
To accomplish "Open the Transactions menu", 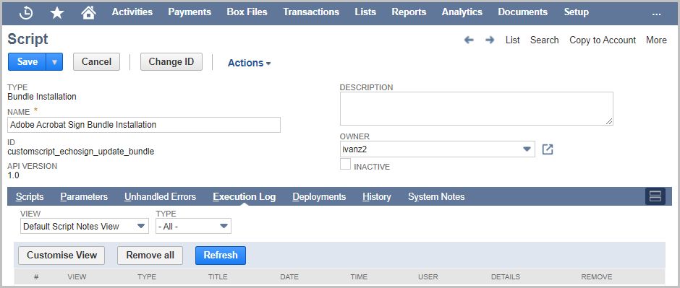I will click(x=311, y=12).
